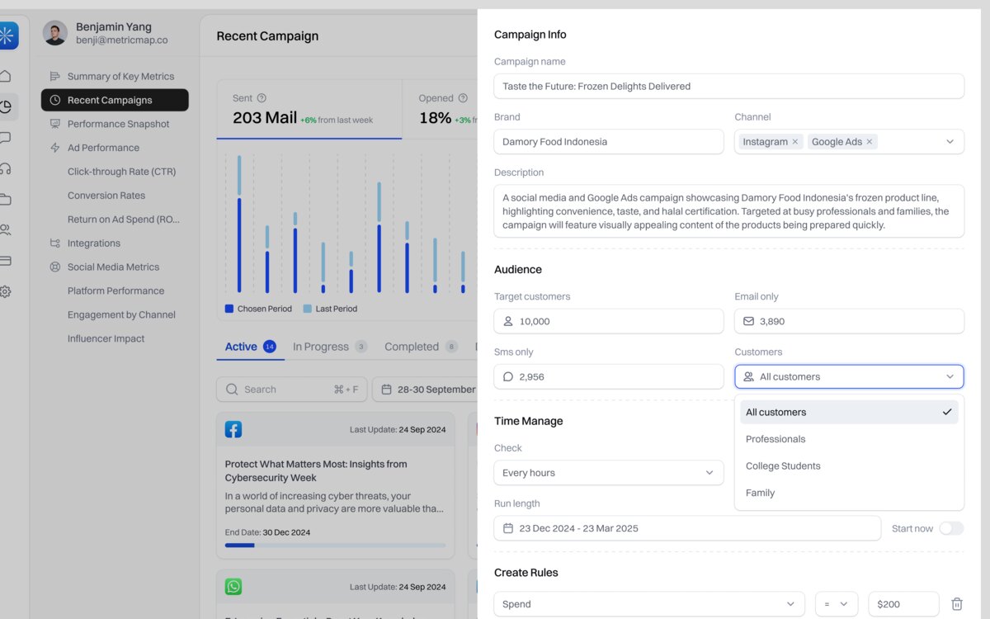Click the WhatsApp icon on the lower card

tap(233, 587)
